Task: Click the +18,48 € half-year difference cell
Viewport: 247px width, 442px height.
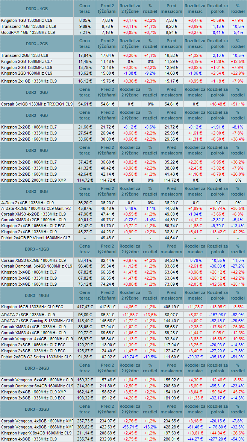Action: click(217, 104)
